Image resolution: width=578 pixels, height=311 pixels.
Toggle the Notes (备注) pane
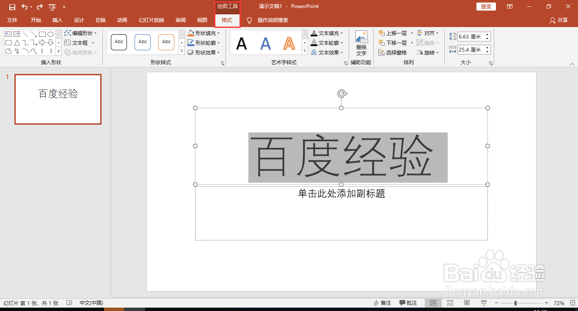tap(383, 303)
